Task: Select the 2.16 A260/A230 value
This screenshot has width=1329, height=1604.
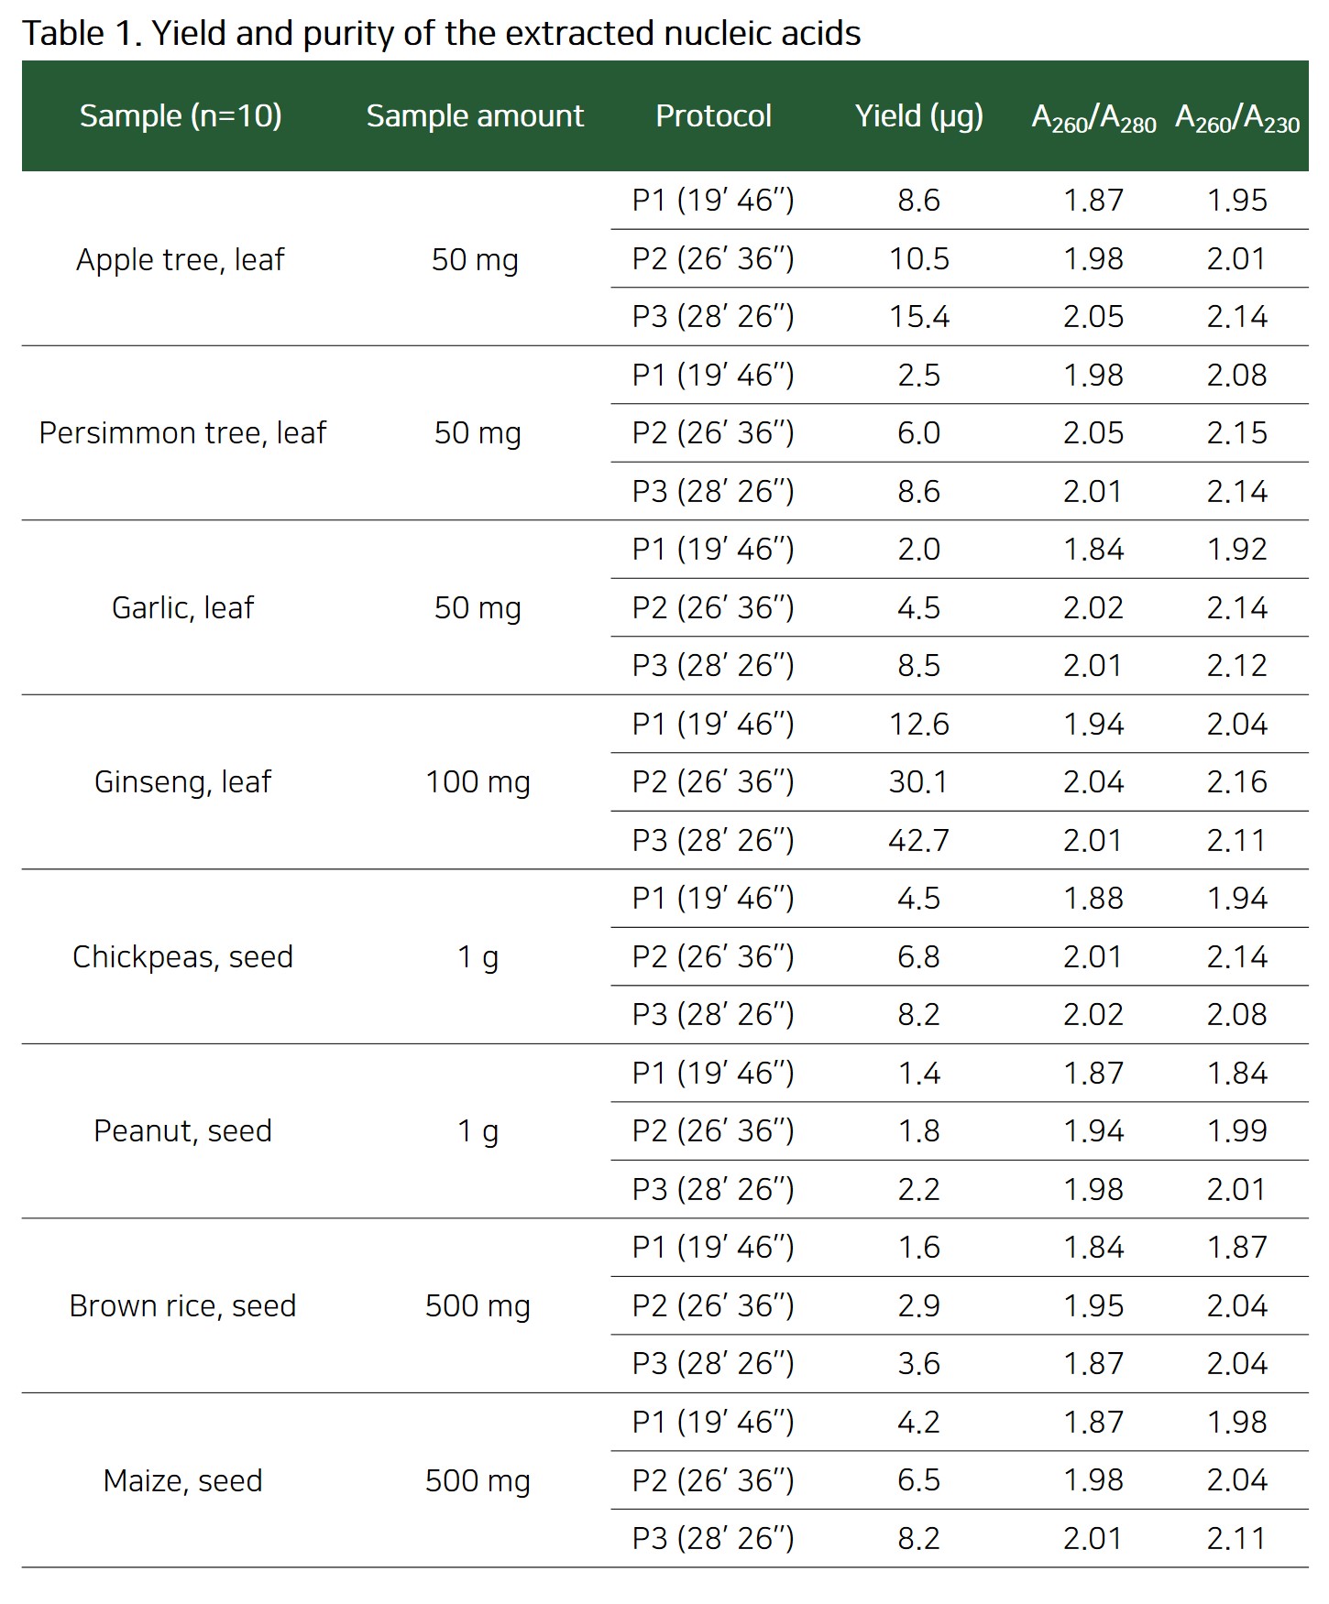Action: click(1236, 781)
